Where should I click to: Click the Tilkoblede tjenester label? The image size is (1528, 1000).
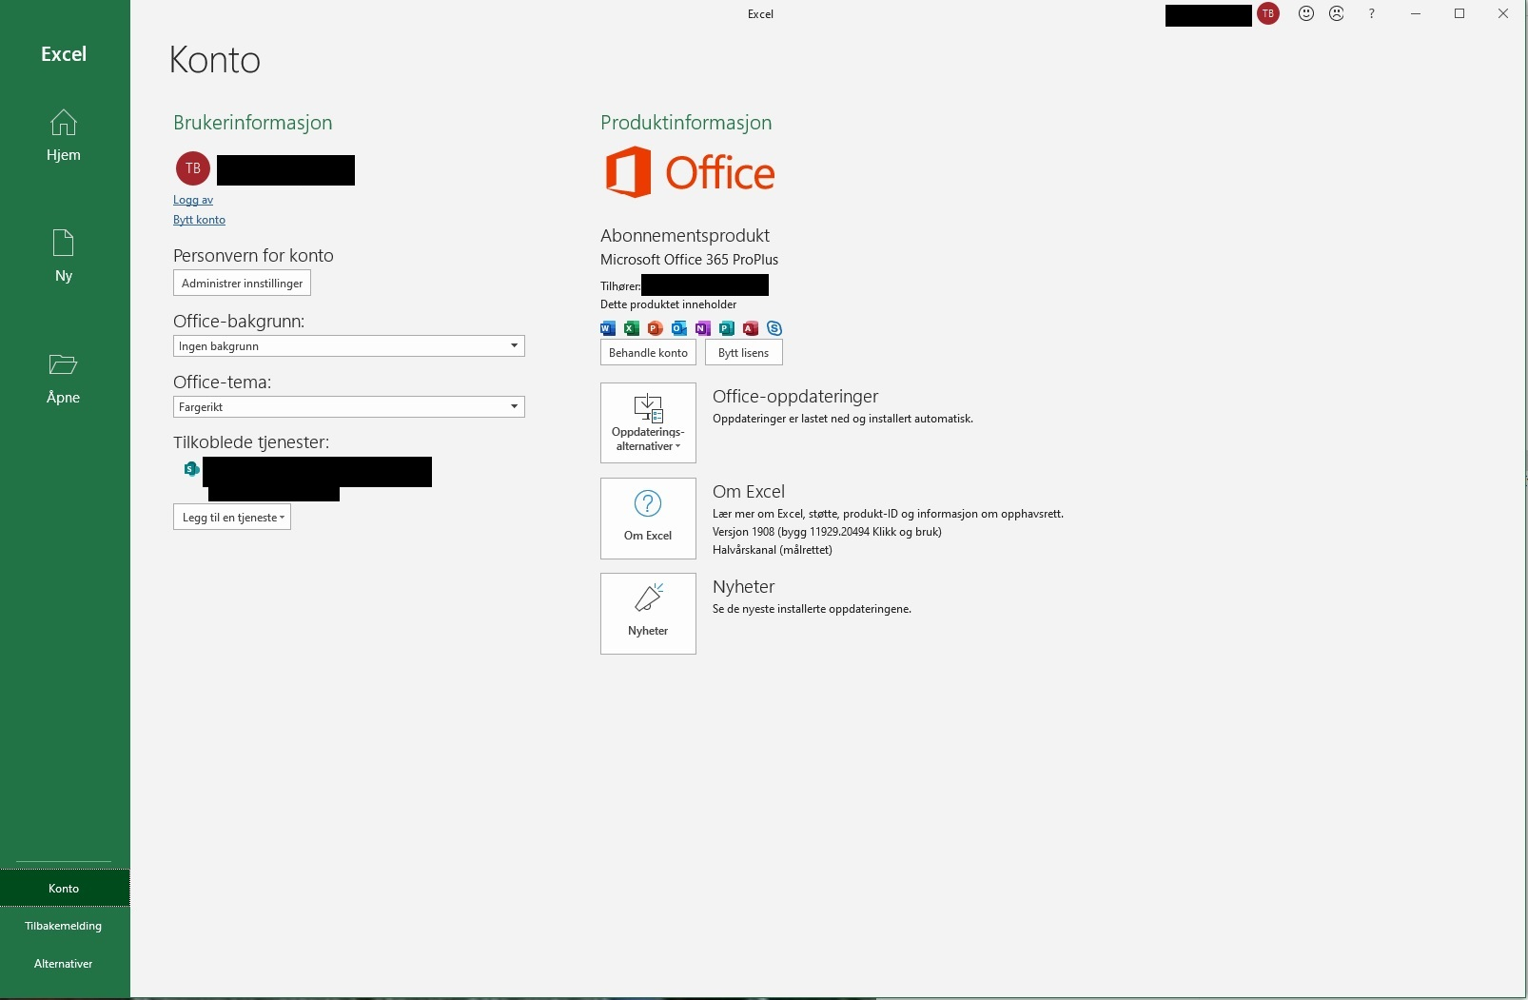(251, 441)
